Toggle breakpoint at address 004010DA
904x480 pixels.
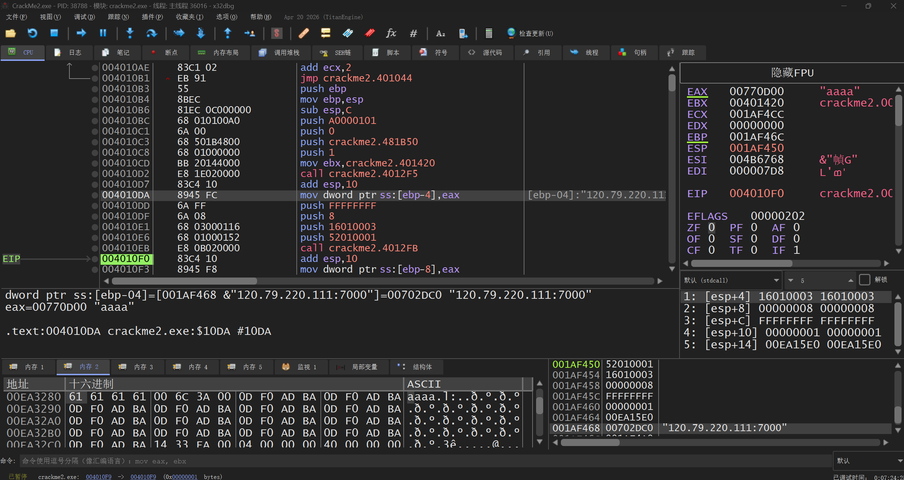click(x=95, y=195)
